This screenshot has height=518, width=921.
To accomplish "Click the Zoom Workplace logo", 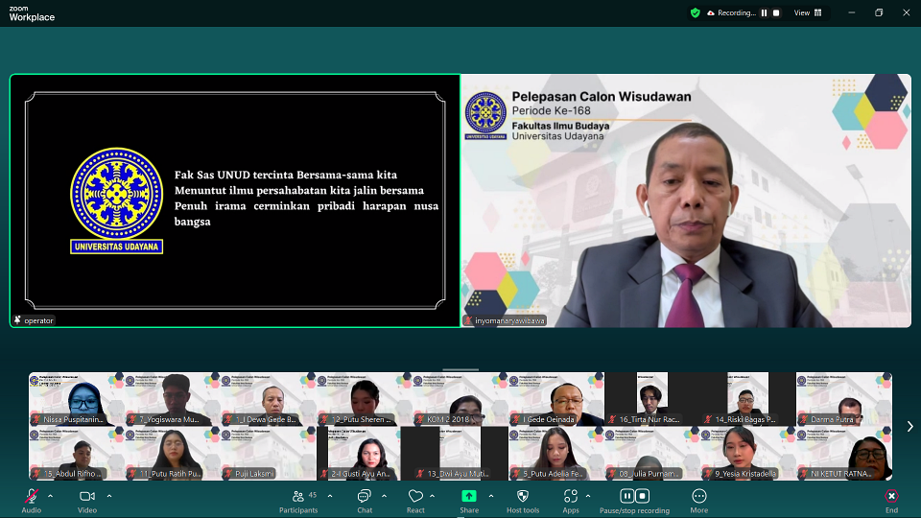I will [x=32, y=13].
